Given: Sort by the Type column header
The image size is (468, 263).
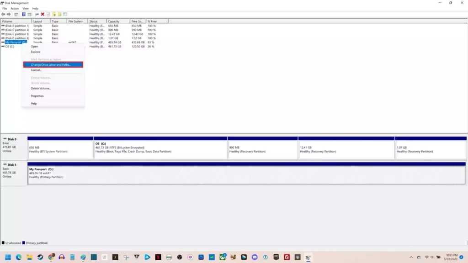Looking at the screenshot, I should click(58, 21).
